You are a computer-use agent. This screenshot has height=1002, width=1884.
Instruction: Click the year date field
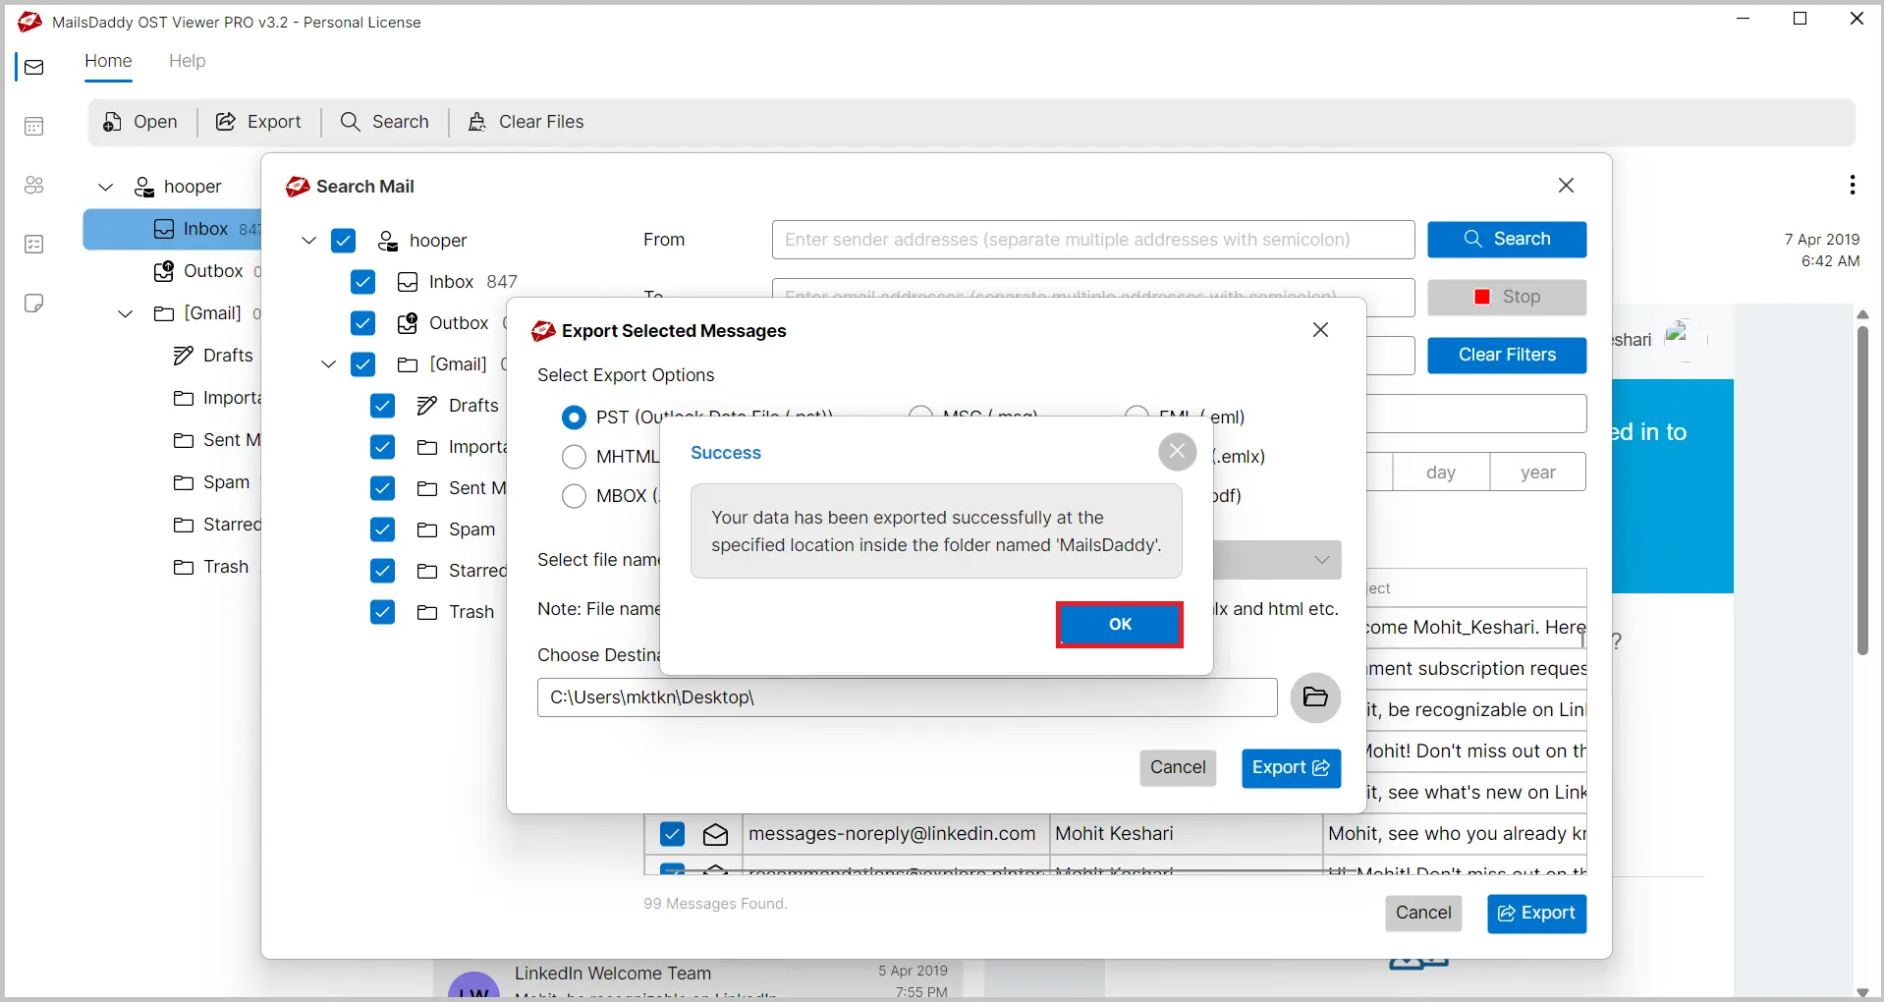1538,473
